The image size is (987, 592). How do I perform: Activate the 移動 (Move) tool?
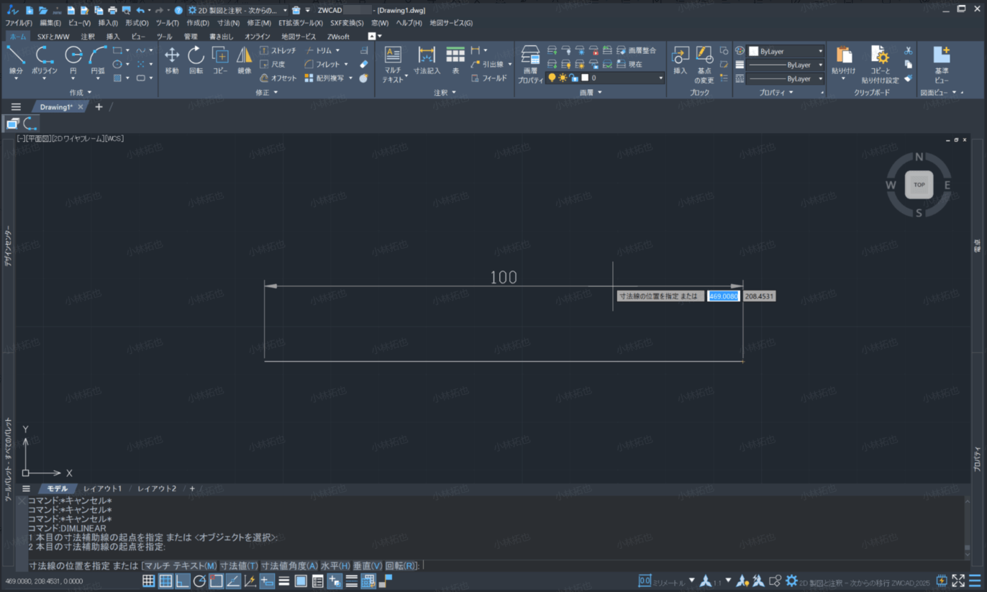[x=172, y=61]
